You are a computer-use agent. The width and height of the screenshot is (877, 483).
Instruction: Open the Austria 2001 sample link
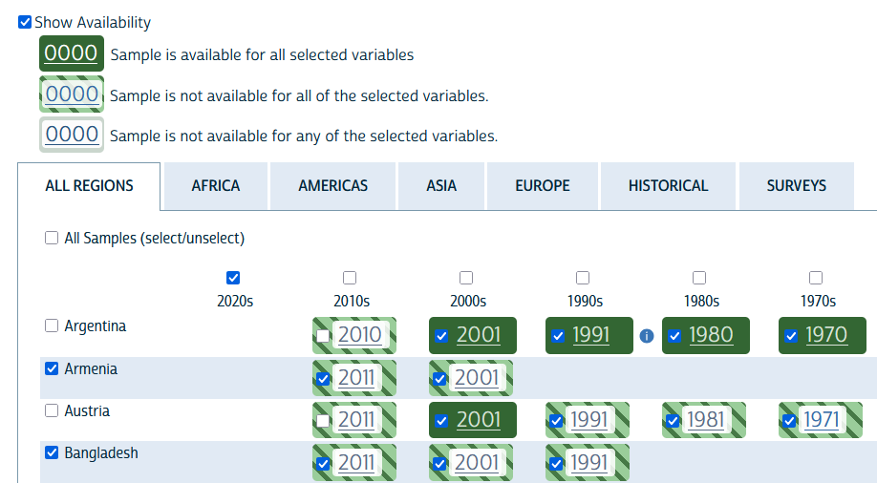pos(479,420)
